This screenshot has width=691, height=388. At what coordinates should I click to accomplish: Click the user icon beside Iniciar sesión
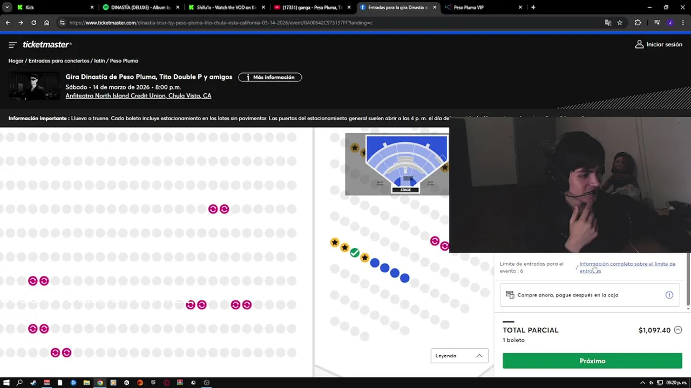[639, 45]
